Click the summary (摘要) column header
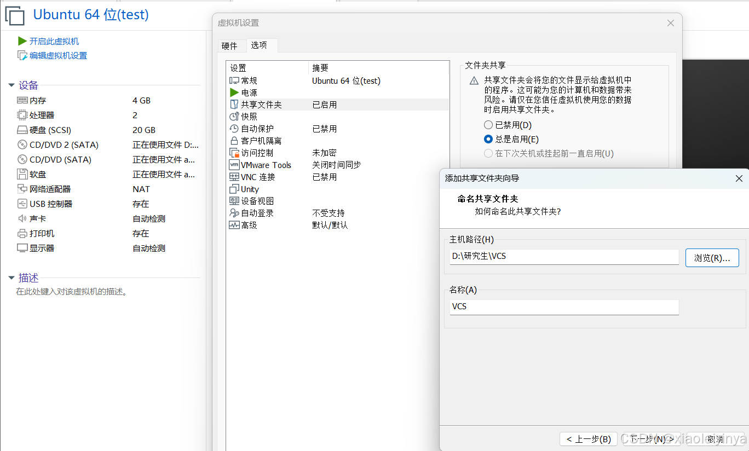This screenshot has width=749, height=451. [379, 68]
